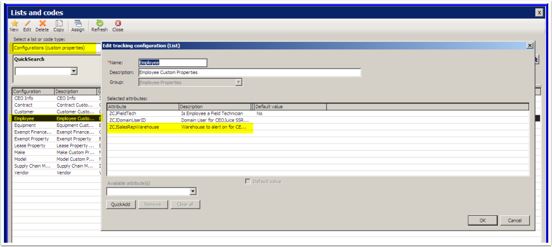
Task: Close the Lists and codes window
Action: click(x=539, y=13)
